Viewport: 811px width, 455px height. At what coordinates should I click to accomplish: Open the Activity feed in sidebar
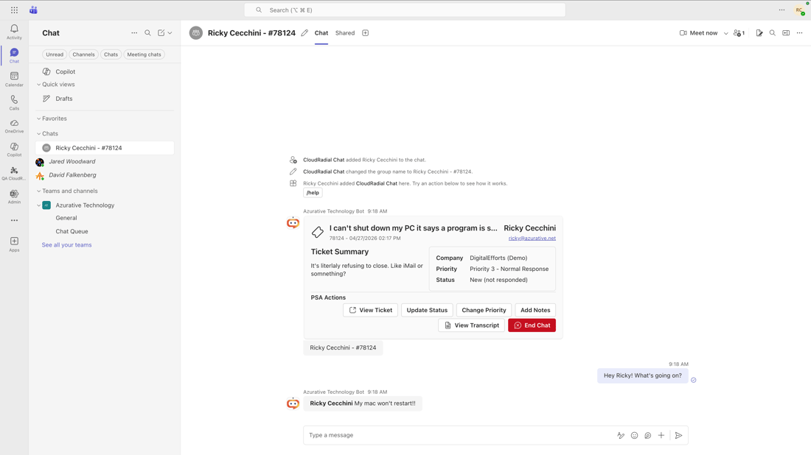14,28
